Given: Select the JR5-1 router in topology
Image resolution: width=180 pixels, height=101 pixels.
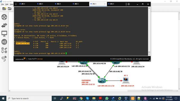Looking at the screenshot, I should click(x=116, y=63).
